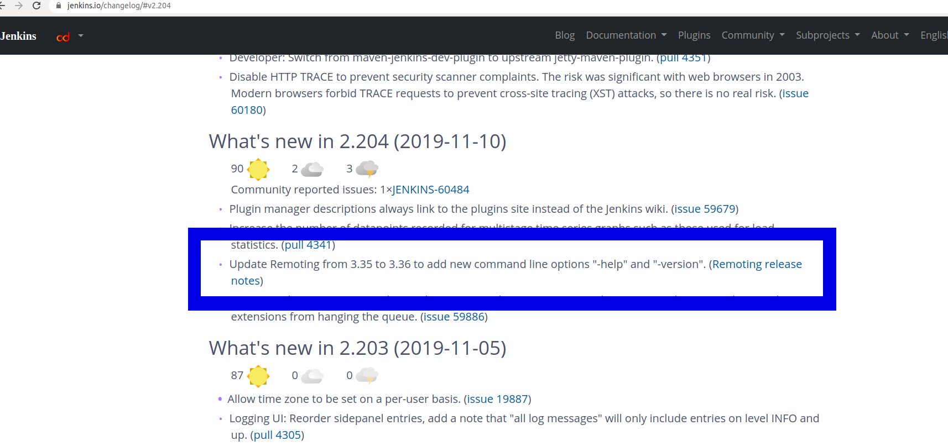Viewport: 948px width, 446px height.
Task: Click the HTTPS padlock icon in address bar
Action: 59,6
